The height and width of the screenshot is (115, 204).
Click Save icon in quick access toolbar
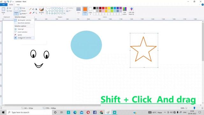point(5,2)
